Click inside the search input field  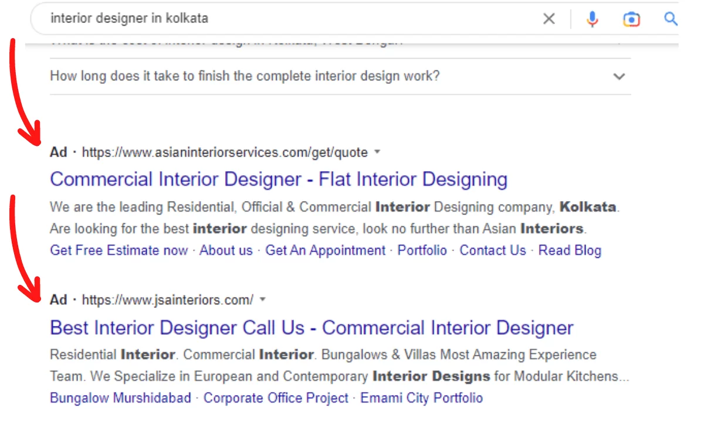click(282, 19)
